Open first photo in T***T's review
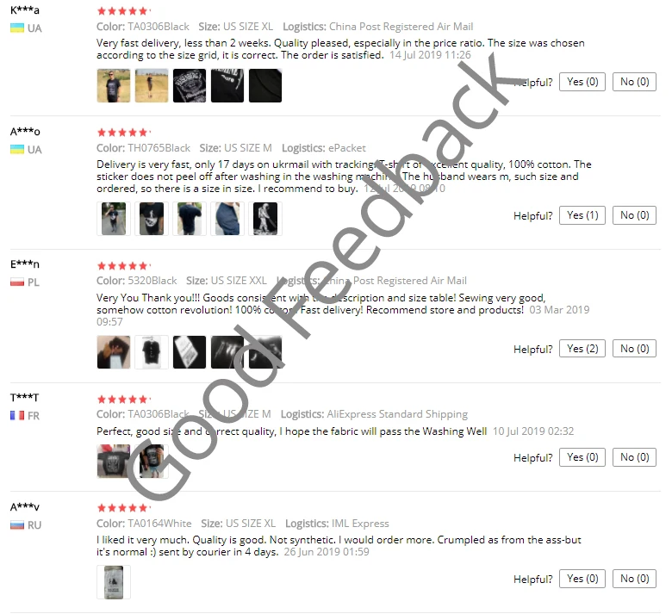This screenshot has width=672, height=614. (x=114, y=461)
